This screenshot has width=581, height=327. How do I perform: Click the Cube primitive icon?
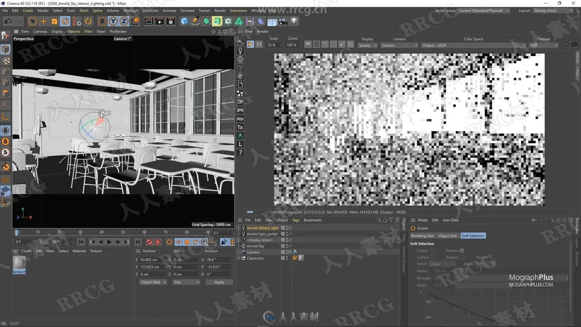click(x=184, y=21)
